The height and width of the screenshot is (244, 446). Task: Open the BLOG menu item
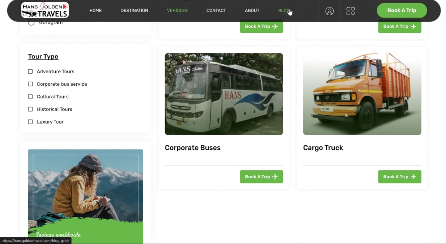pyautogui.click(x=284, y=11)
